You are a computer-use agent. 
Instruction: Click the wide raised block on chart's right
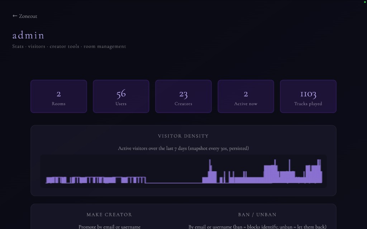pos(271,174)
